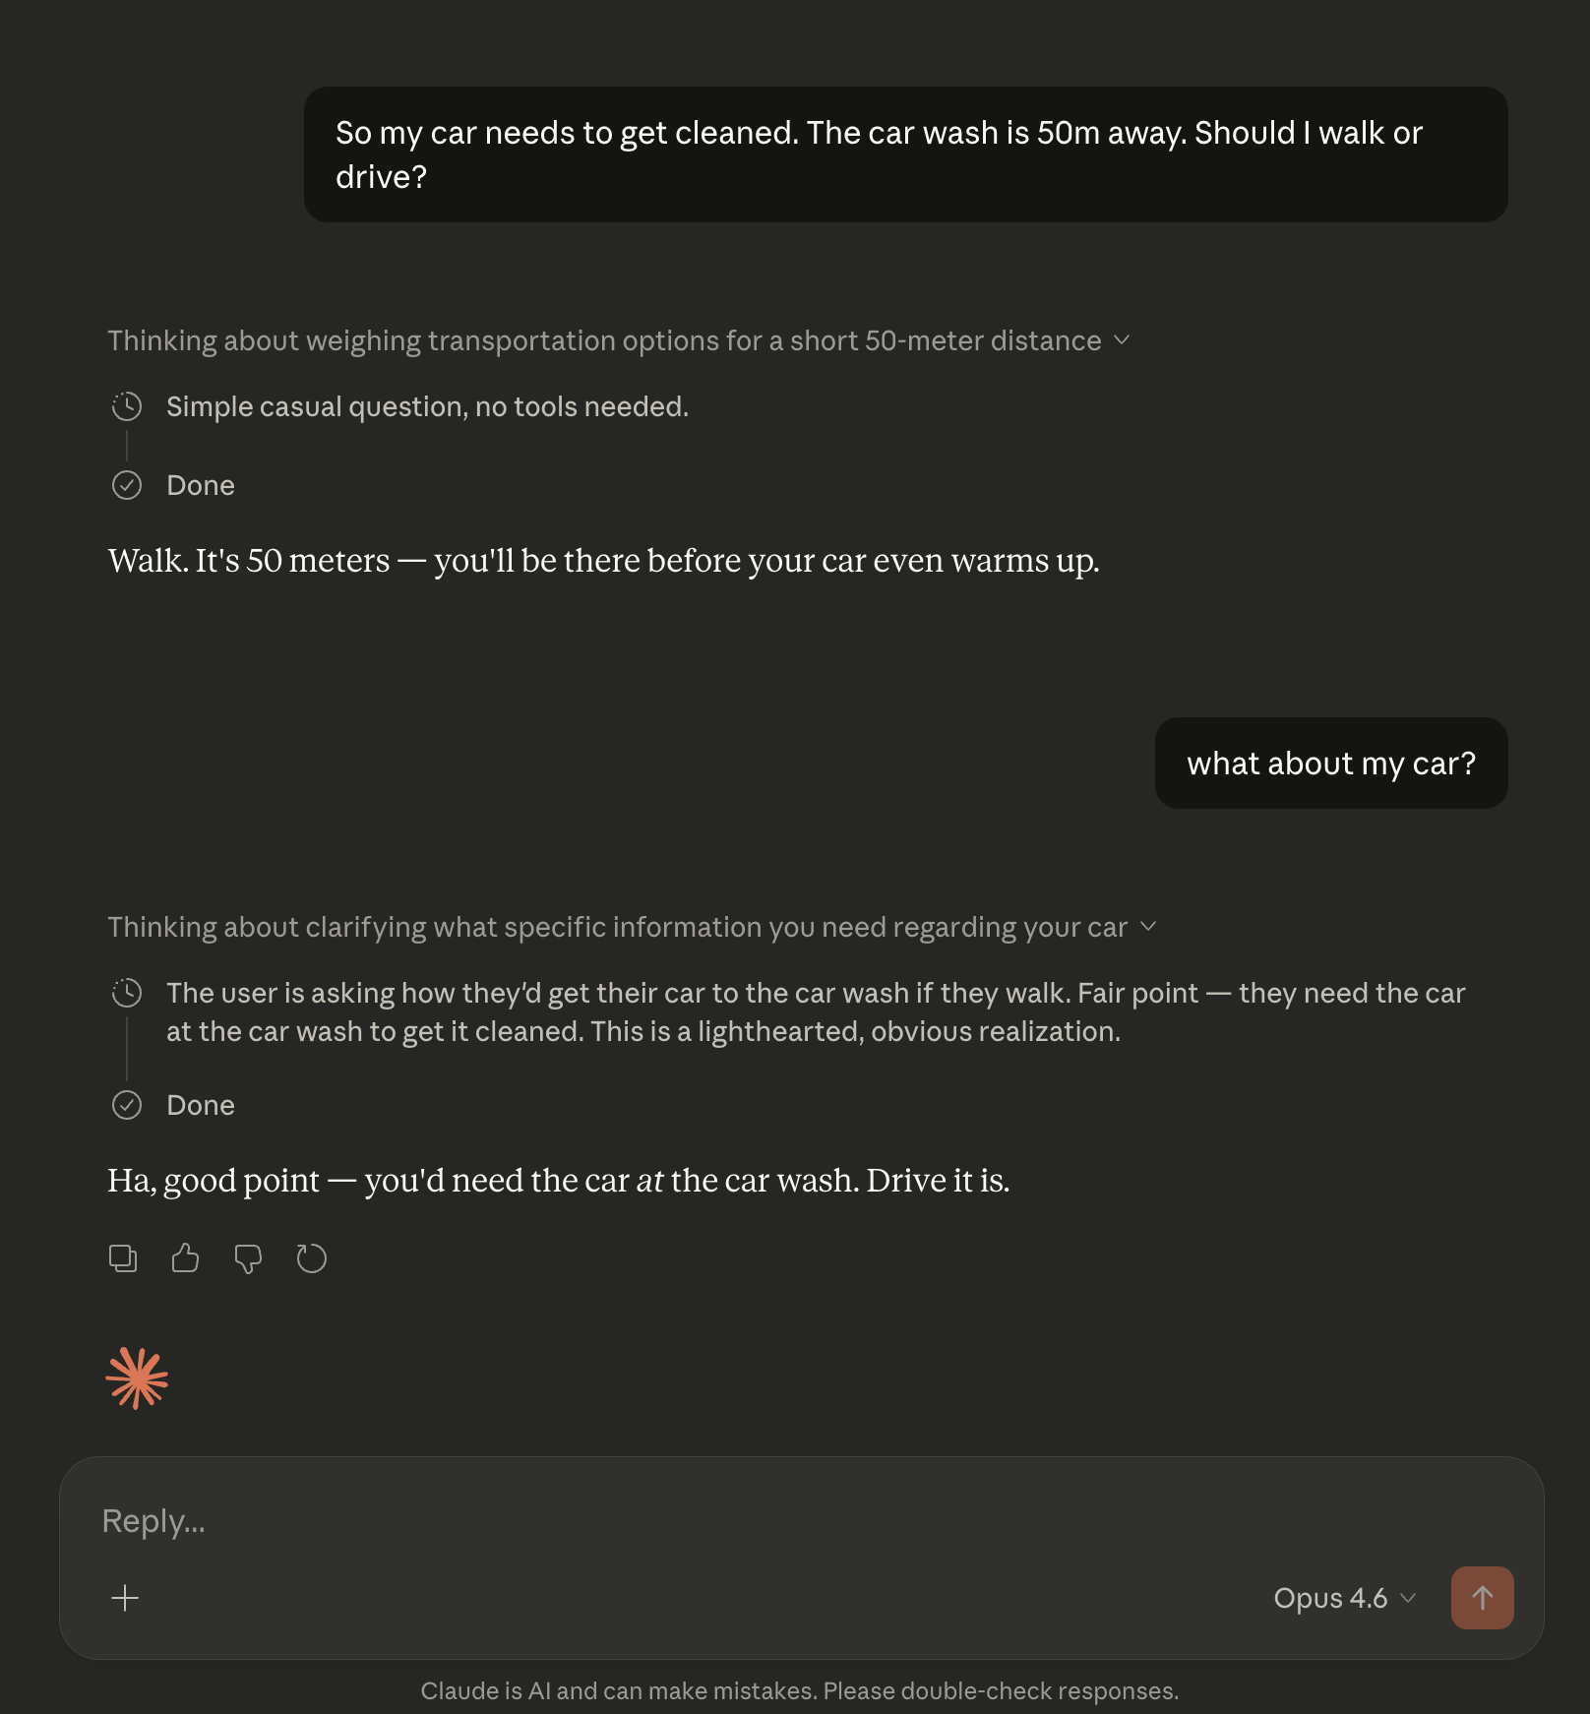Viewport: 1590px width, 1714px height.
Task: Click the Done checkmark under the first thinking block
Action: coord(126,484)
